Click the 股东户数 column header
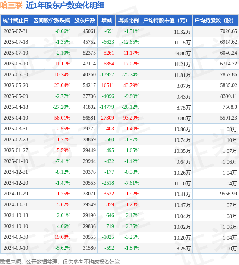239x265 pixels. pos(85,21)
